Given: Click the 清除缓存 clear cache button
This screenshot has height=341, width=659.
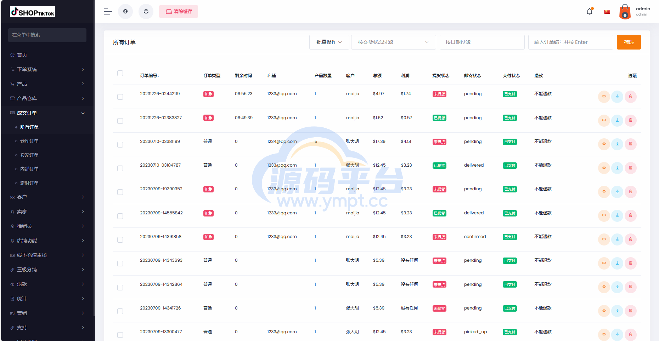Looking at the screenshot, I should tap(179, 11).
